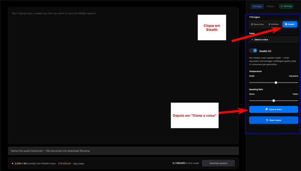
Task: Focus the Name this audio field
Action: tap(123, 151)
